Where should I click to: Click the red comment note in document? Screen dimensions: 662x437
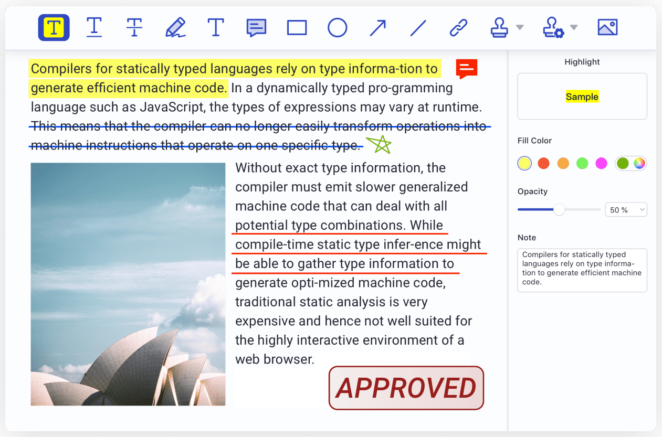click(467, 69)
